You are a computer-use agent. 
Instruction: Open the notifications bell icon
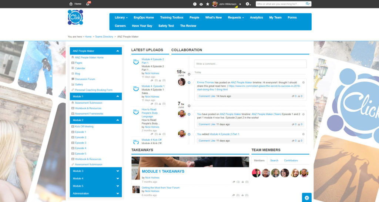pos(88,4)
